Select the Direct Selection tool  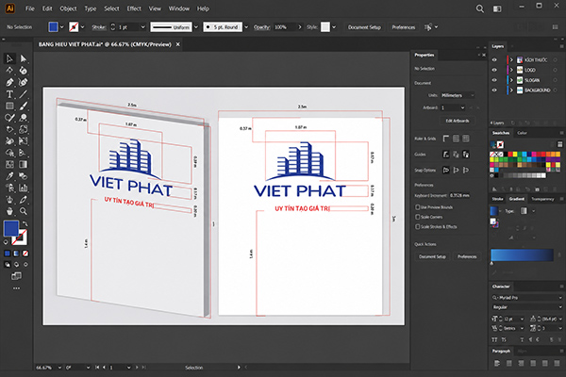click(x=23, y=58)
